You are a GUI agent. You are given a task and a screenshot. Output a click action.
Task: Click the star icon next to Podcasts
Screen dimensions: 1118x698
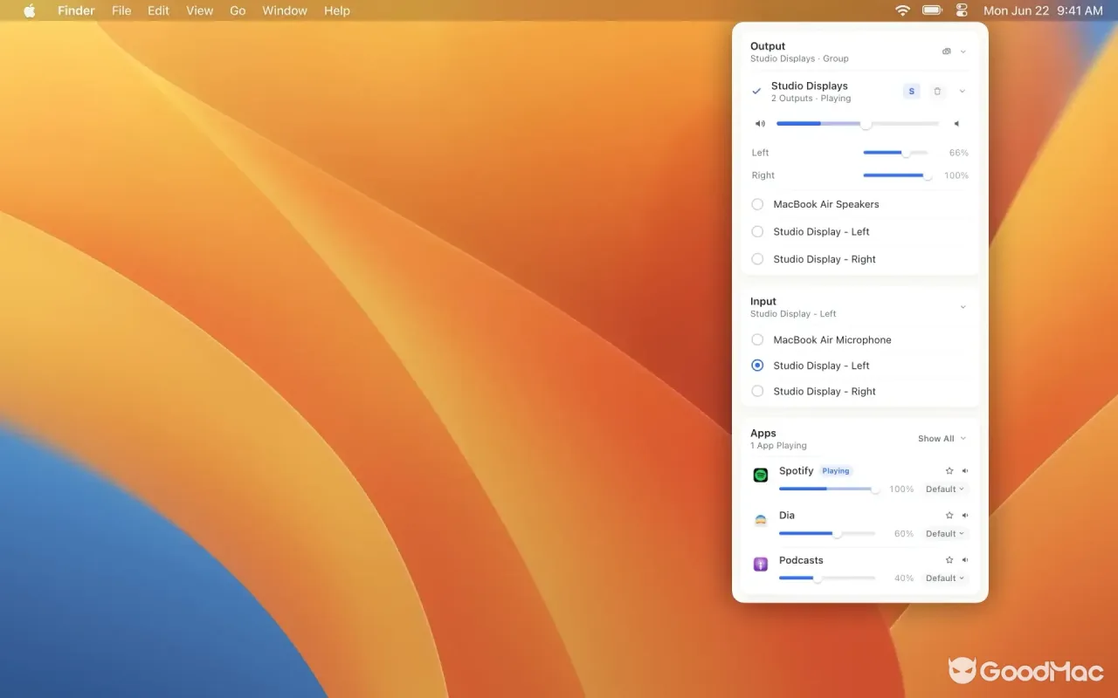pos(949,560)
